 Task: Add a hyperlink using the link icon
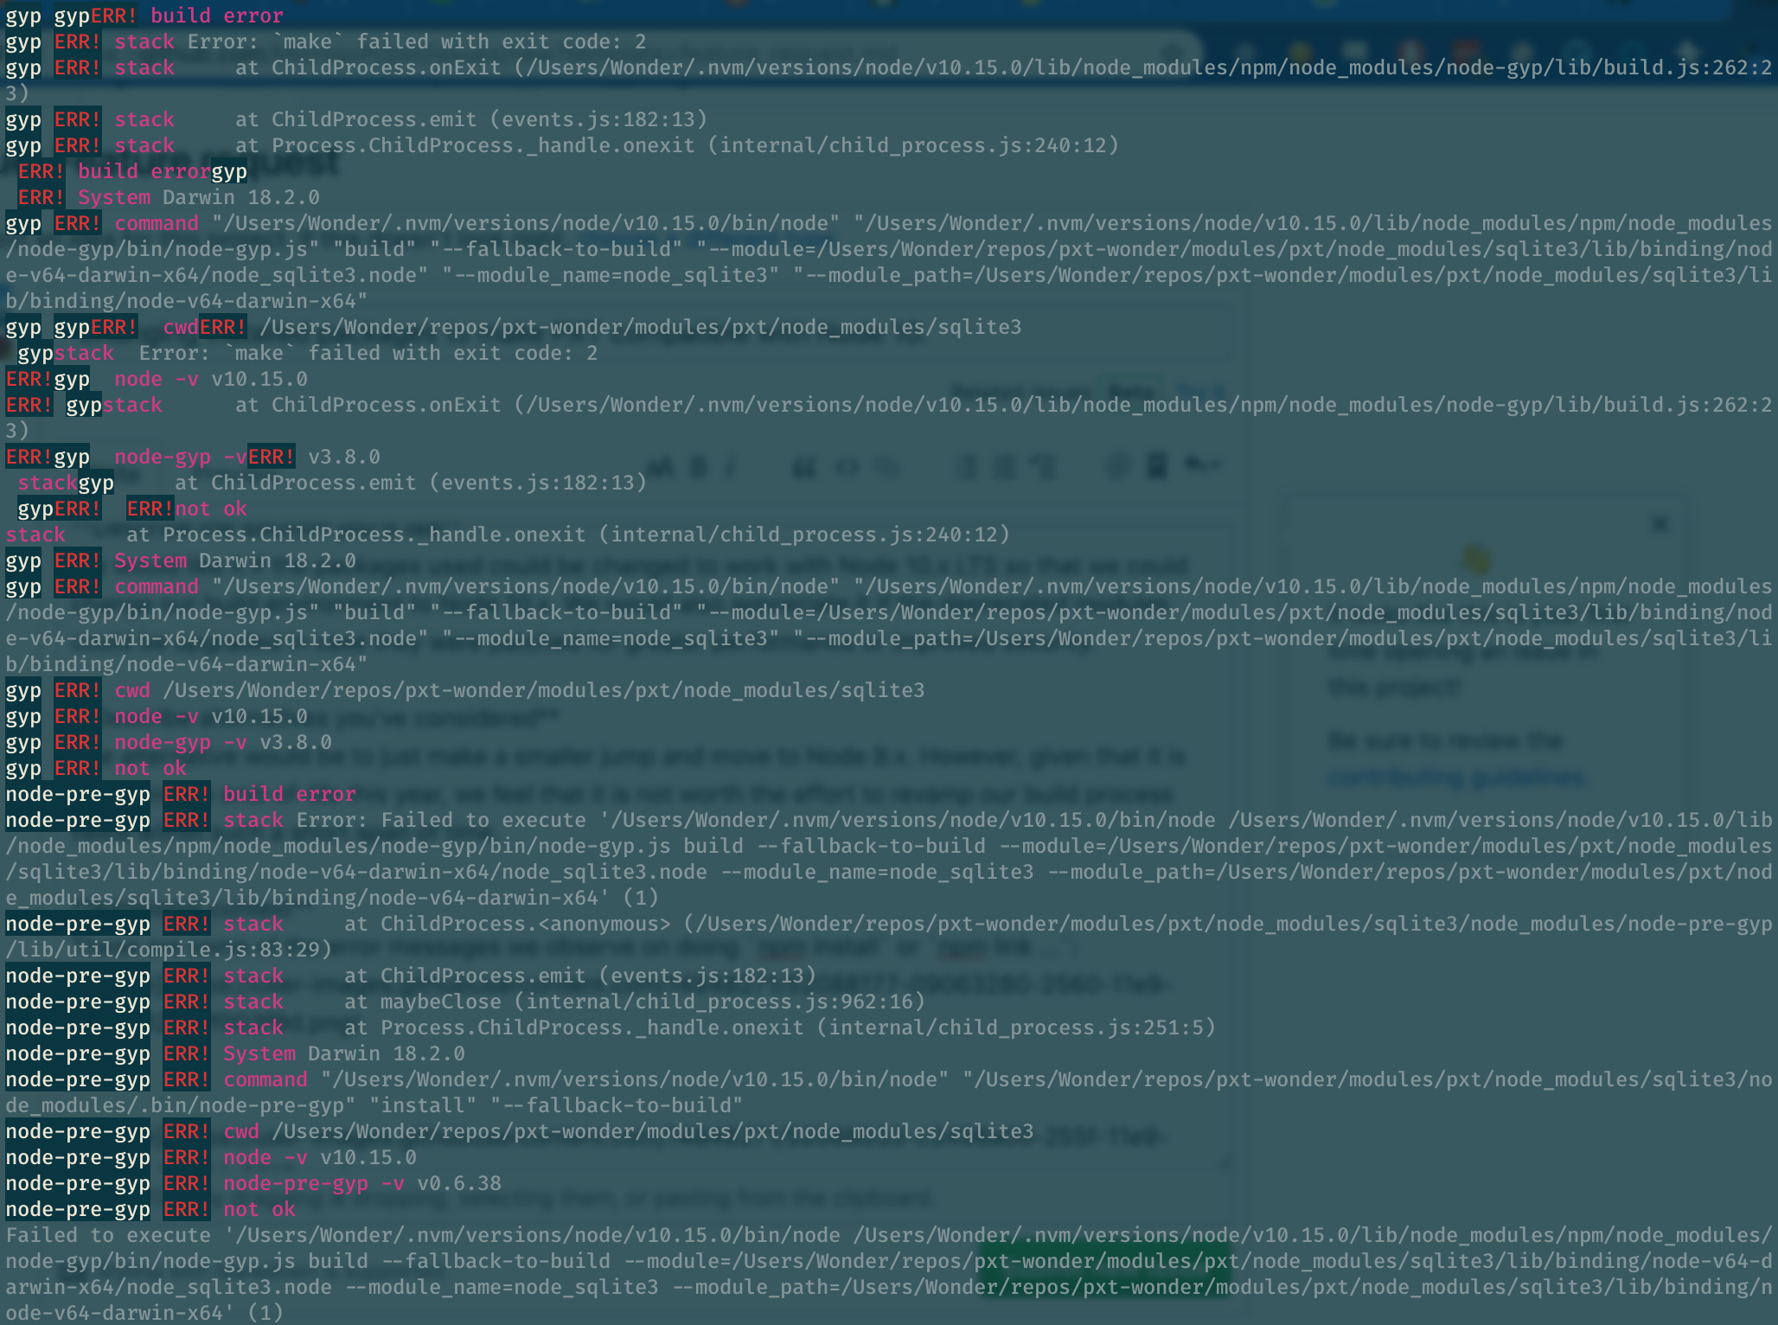pos(885,468)
